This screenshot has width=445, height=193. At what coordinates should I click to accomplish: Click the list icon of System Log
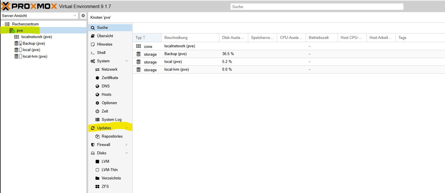97,120
